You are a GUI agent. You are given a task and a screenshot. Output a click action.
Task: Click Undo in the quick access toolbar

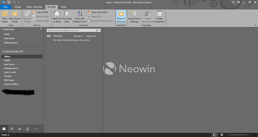[x=14, y=2]
